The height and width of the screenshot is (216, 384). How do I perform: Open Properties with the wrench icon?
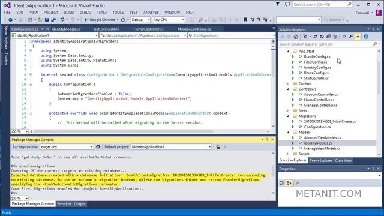[350, 37]
